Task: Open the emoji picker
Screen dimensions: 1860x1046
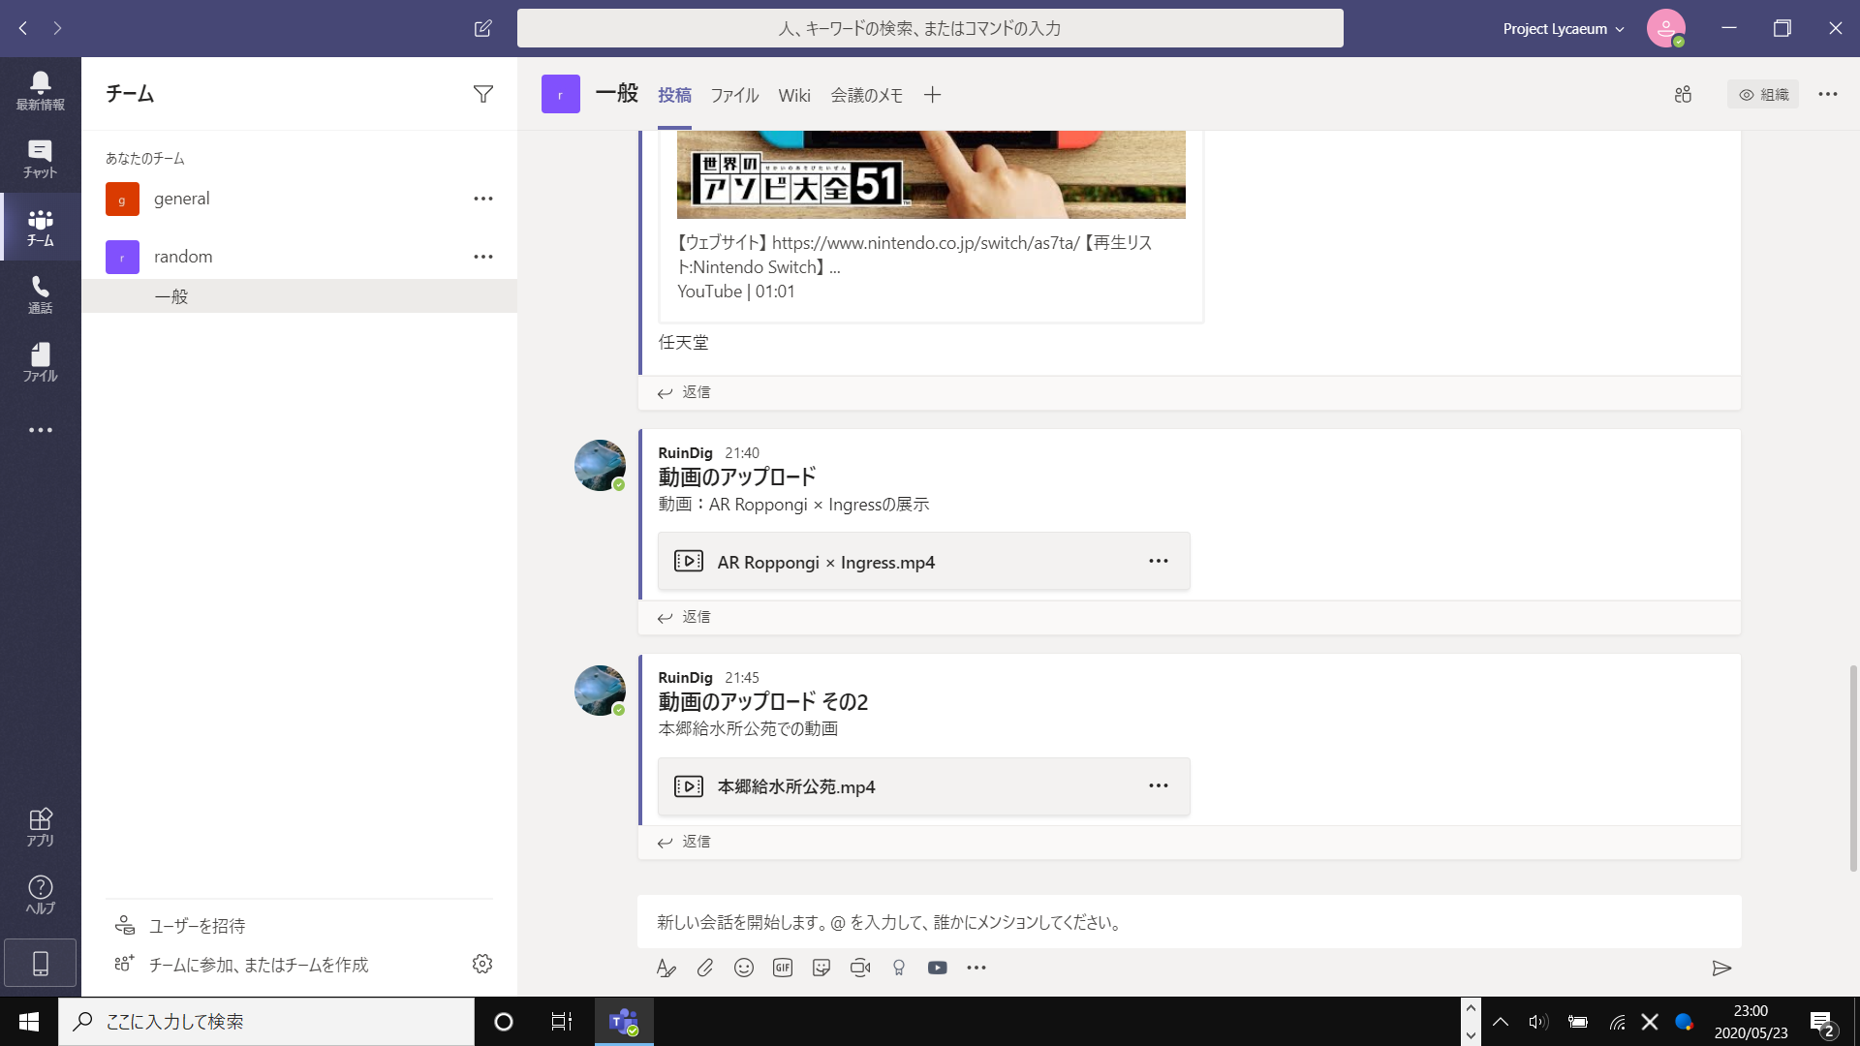Action: coord(743,968)
